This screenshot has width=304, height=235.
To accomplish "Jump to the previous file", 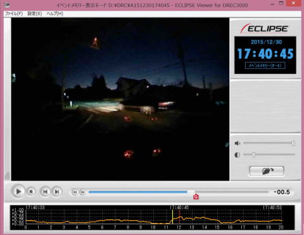I will pyautogui.click(x=45, y=191).
